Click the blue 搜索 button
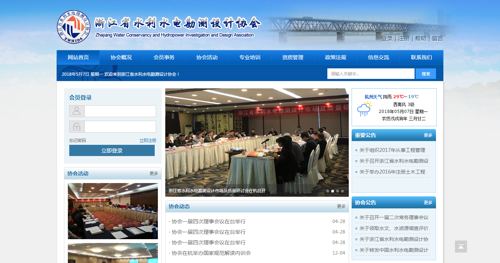 click(x=426, y=74)
